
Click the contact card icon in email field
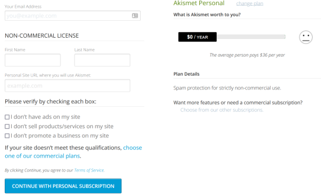(135, 16)
